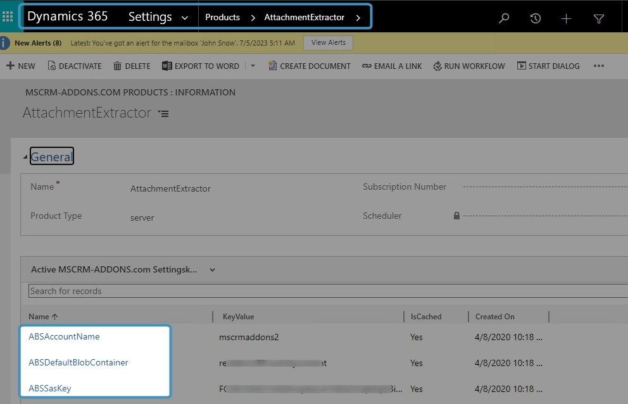Screen dimensions: 628x404
Task: Click the Scheduler field lock icon
Action: tap(456, 216)
